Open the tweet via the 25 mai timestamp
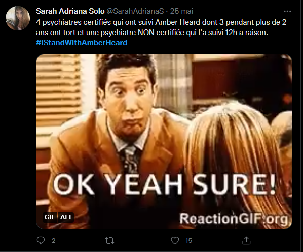This screenshot has height=252, width=303. click(x=181, y=11)
